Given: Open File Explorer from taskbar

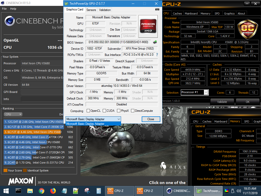Looking at the screenshot, I should coord(30,191).
